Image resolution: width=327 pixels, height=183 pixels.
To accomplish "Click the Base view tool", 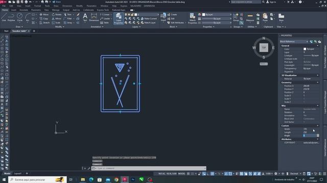I will point(281,17).
